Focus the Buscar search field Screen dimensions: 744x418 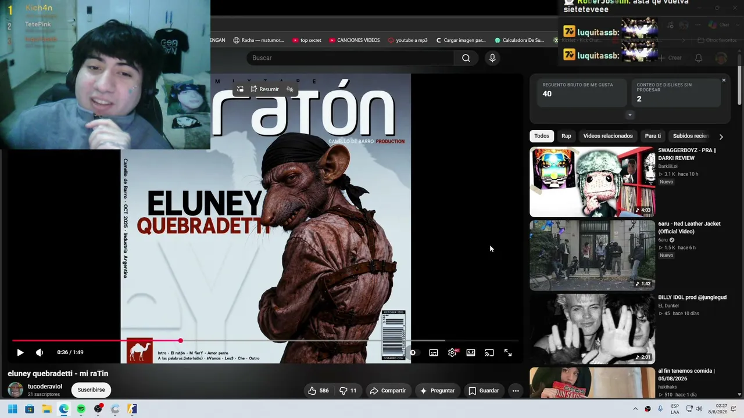tap(350, 58)
